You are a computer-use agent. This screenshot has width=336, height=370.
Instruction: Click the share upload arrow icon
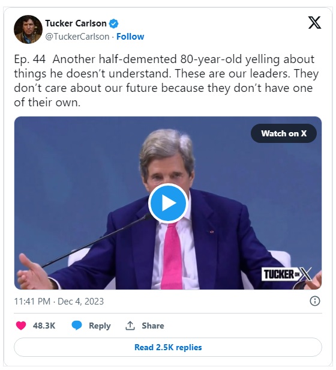130,326
